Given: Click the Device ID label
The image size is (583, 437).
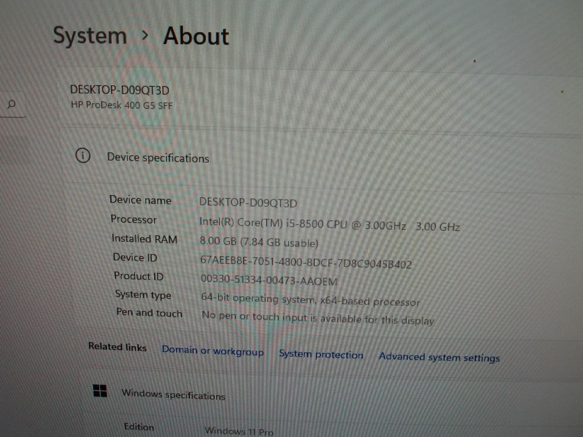Looking at the screenshot, I should click(135, 257).
